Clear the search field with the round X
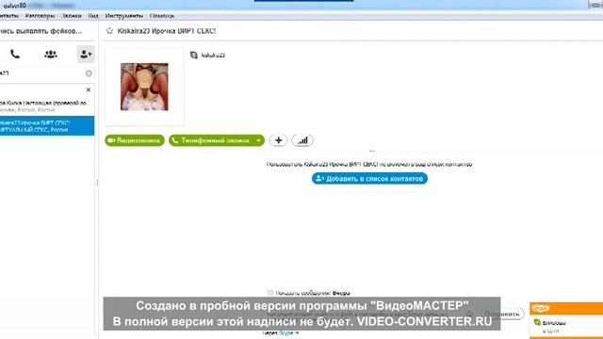Screen dimensions: 603x339 pyautogui.click(x=89, y=73)
